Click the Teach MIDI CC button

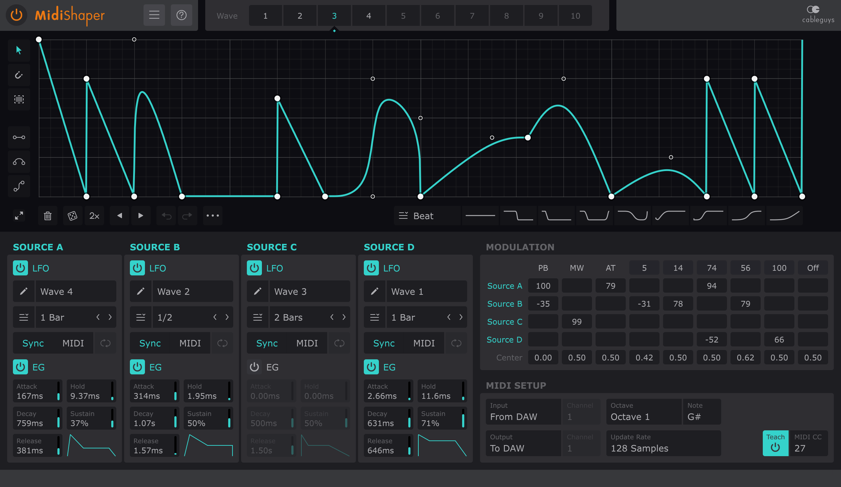(x=775, y=443)
